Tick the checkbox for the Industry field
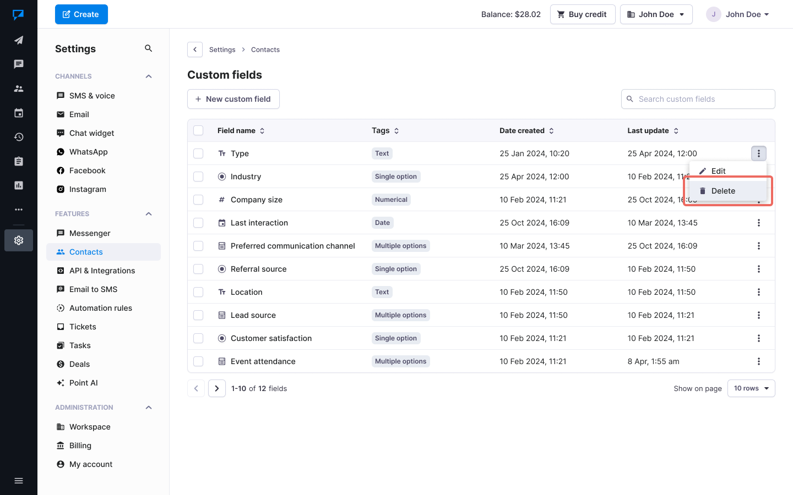793x495 pixels. [x=198, y=177]
